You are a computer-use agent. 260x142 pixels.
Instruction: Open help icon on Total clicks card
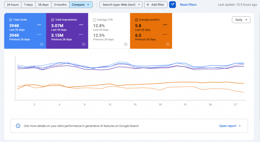point(42,44)
